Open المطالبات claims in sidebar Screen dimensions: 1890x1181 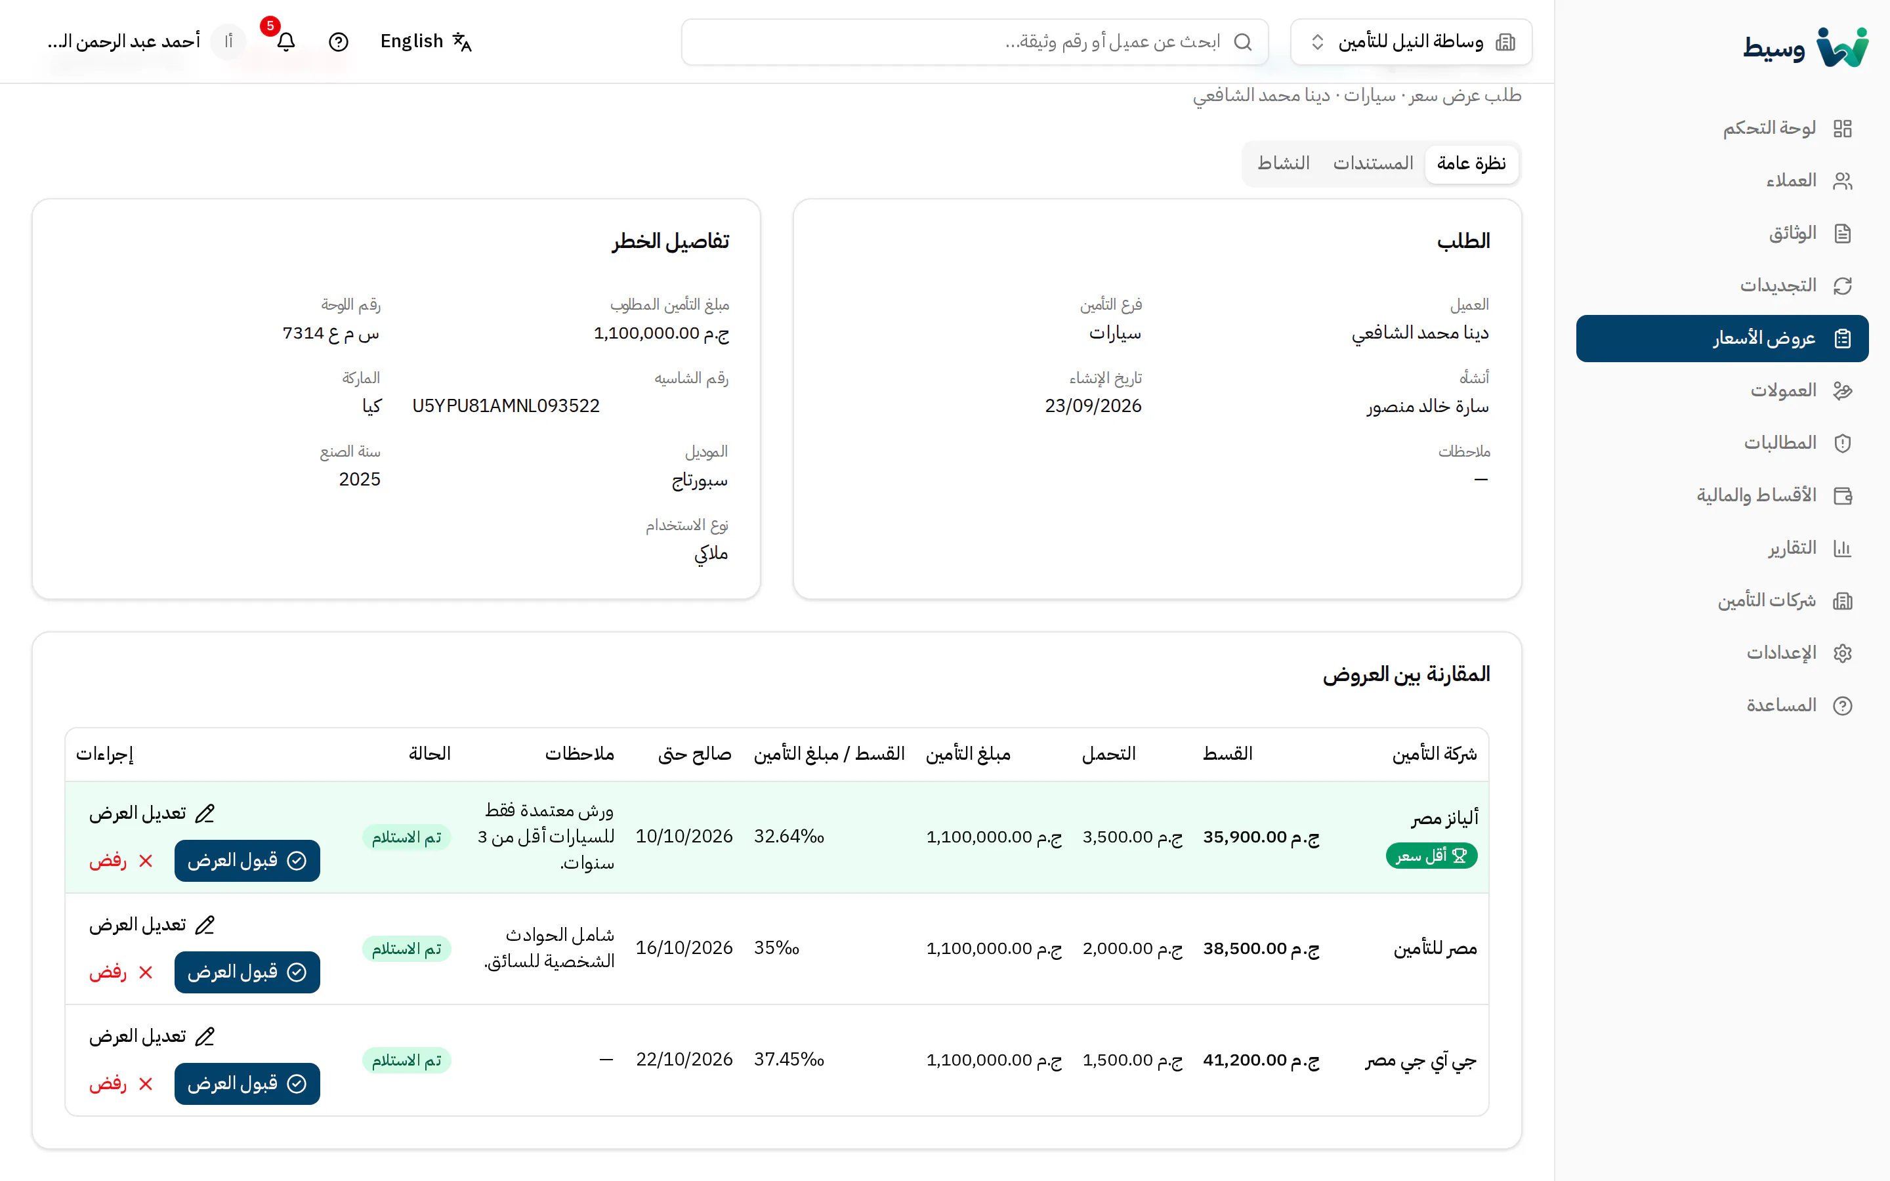click(1722, 443)
